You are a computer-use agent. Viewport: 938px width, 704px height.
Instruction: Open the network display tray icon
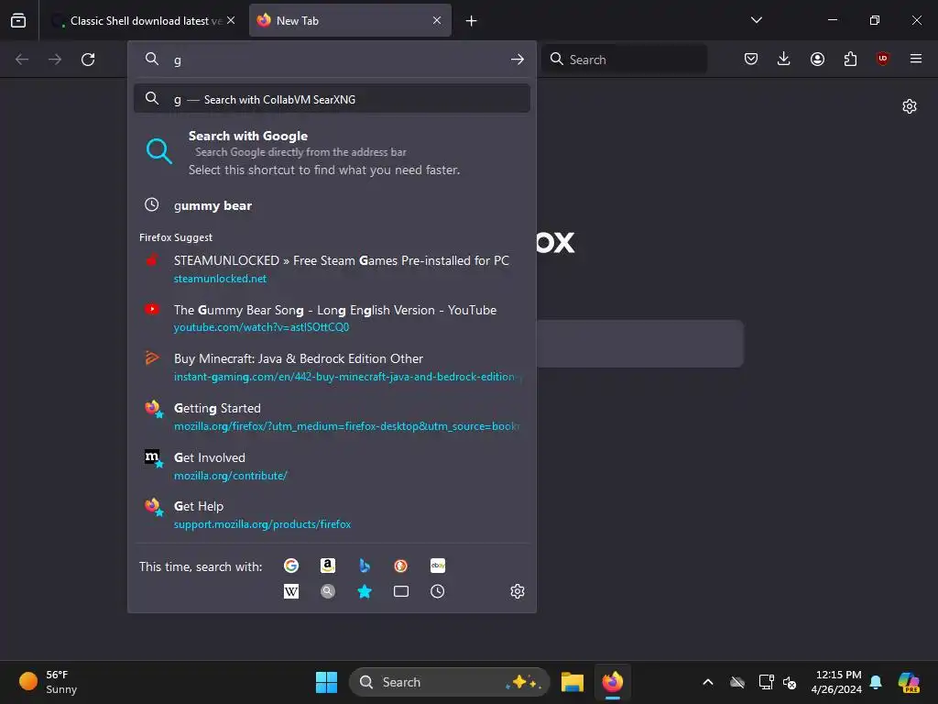coord(766,682)
